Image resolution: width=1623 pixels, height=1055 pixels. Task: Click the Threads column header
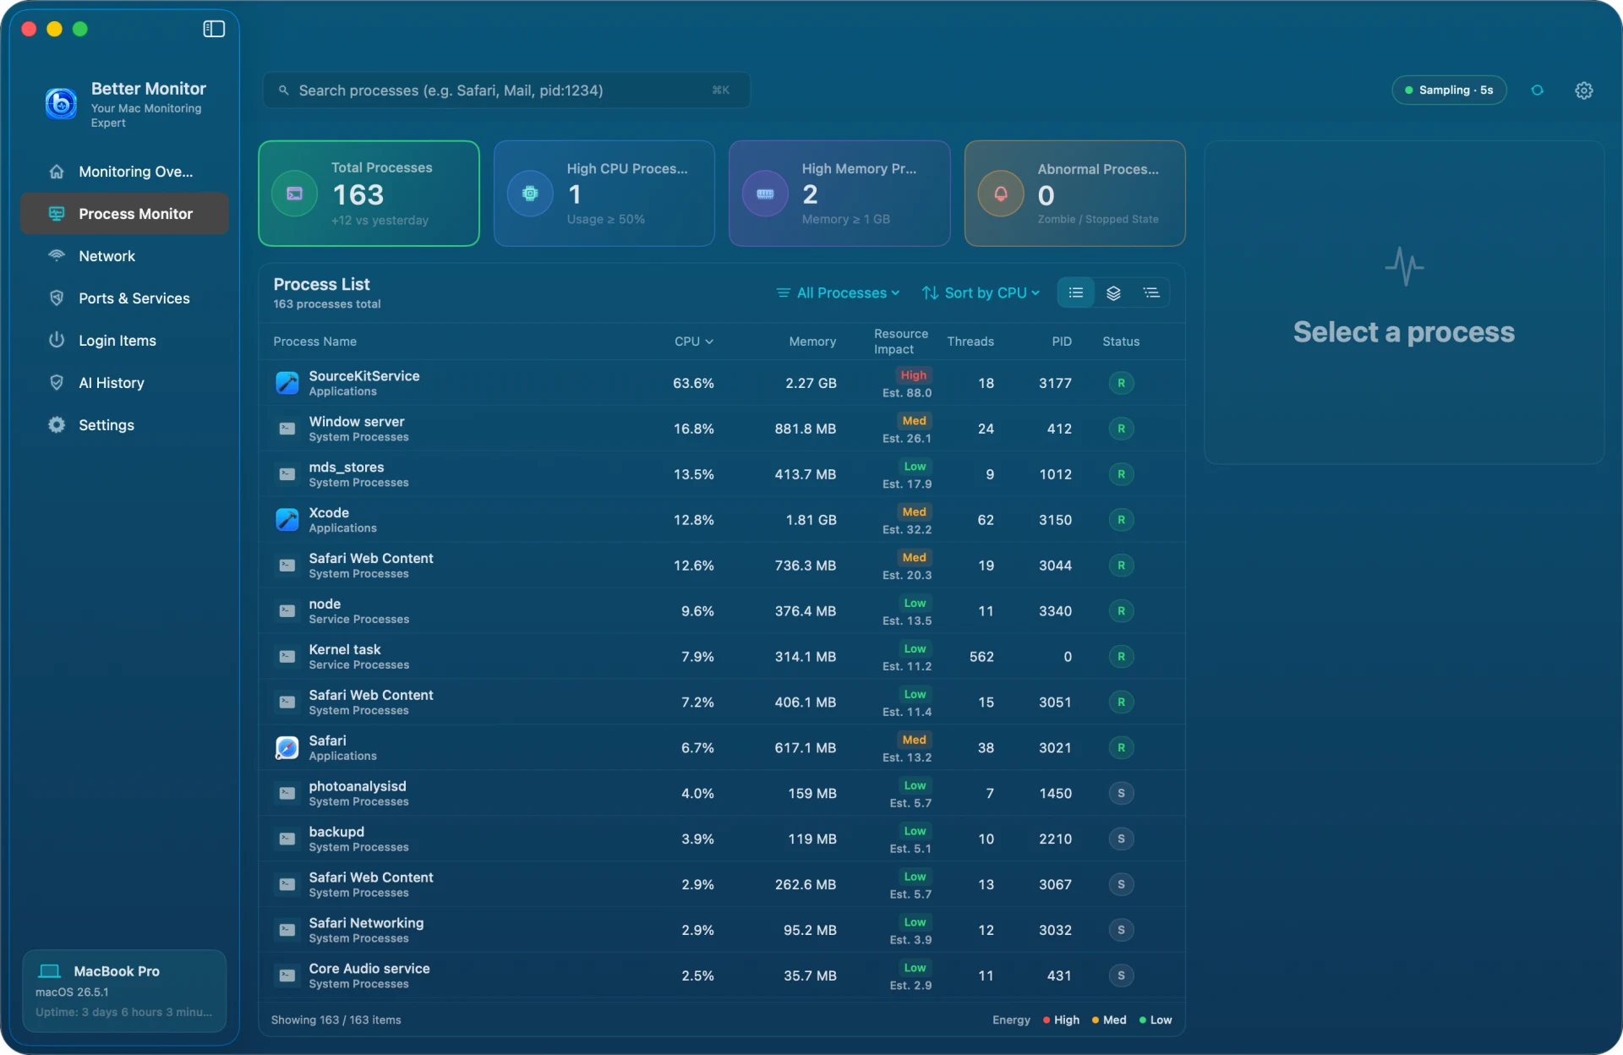click(x=970, y=342)
